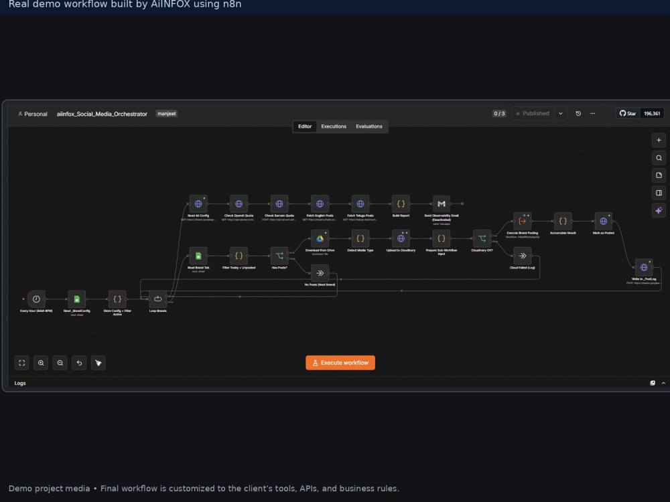The image size is (670, 502).
Task: Toggle the side panel layout icon
Action: (659, 193)
